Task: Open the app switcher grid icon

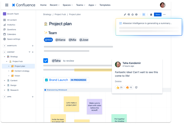Action: [x=7, y=5]
